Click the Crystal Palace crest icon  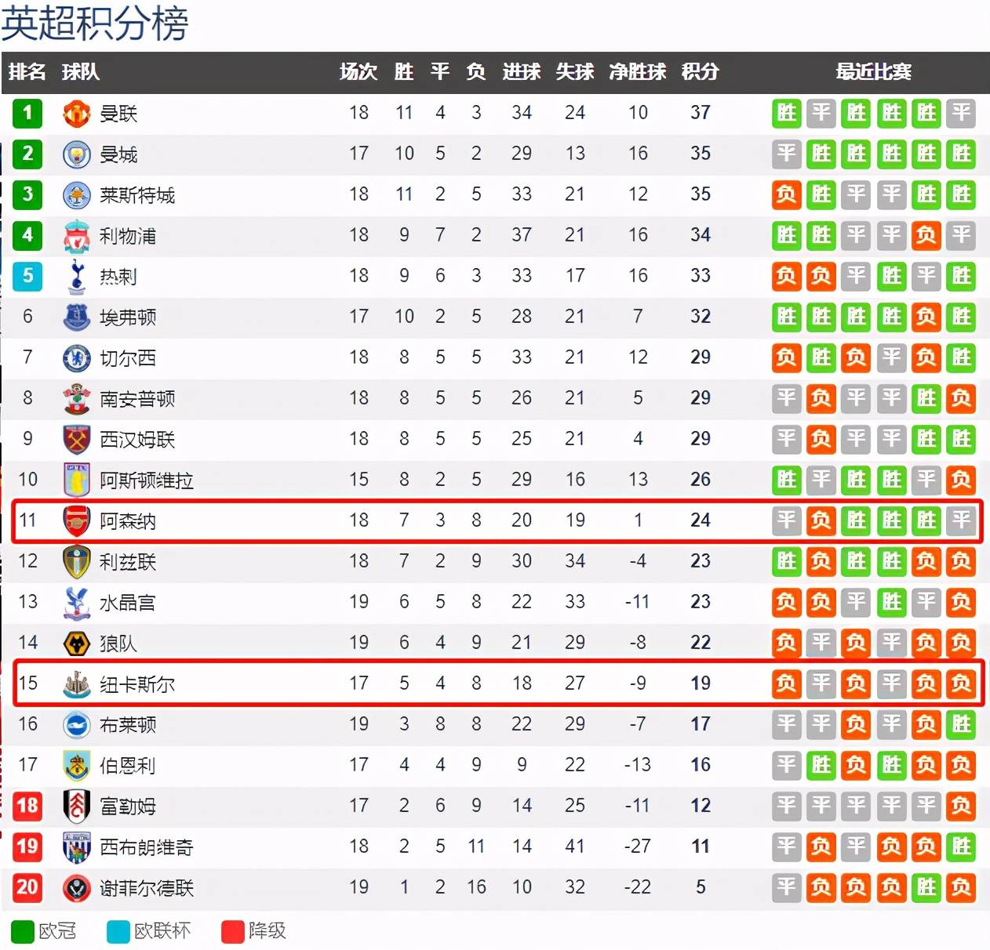click(x=76, y=602)
